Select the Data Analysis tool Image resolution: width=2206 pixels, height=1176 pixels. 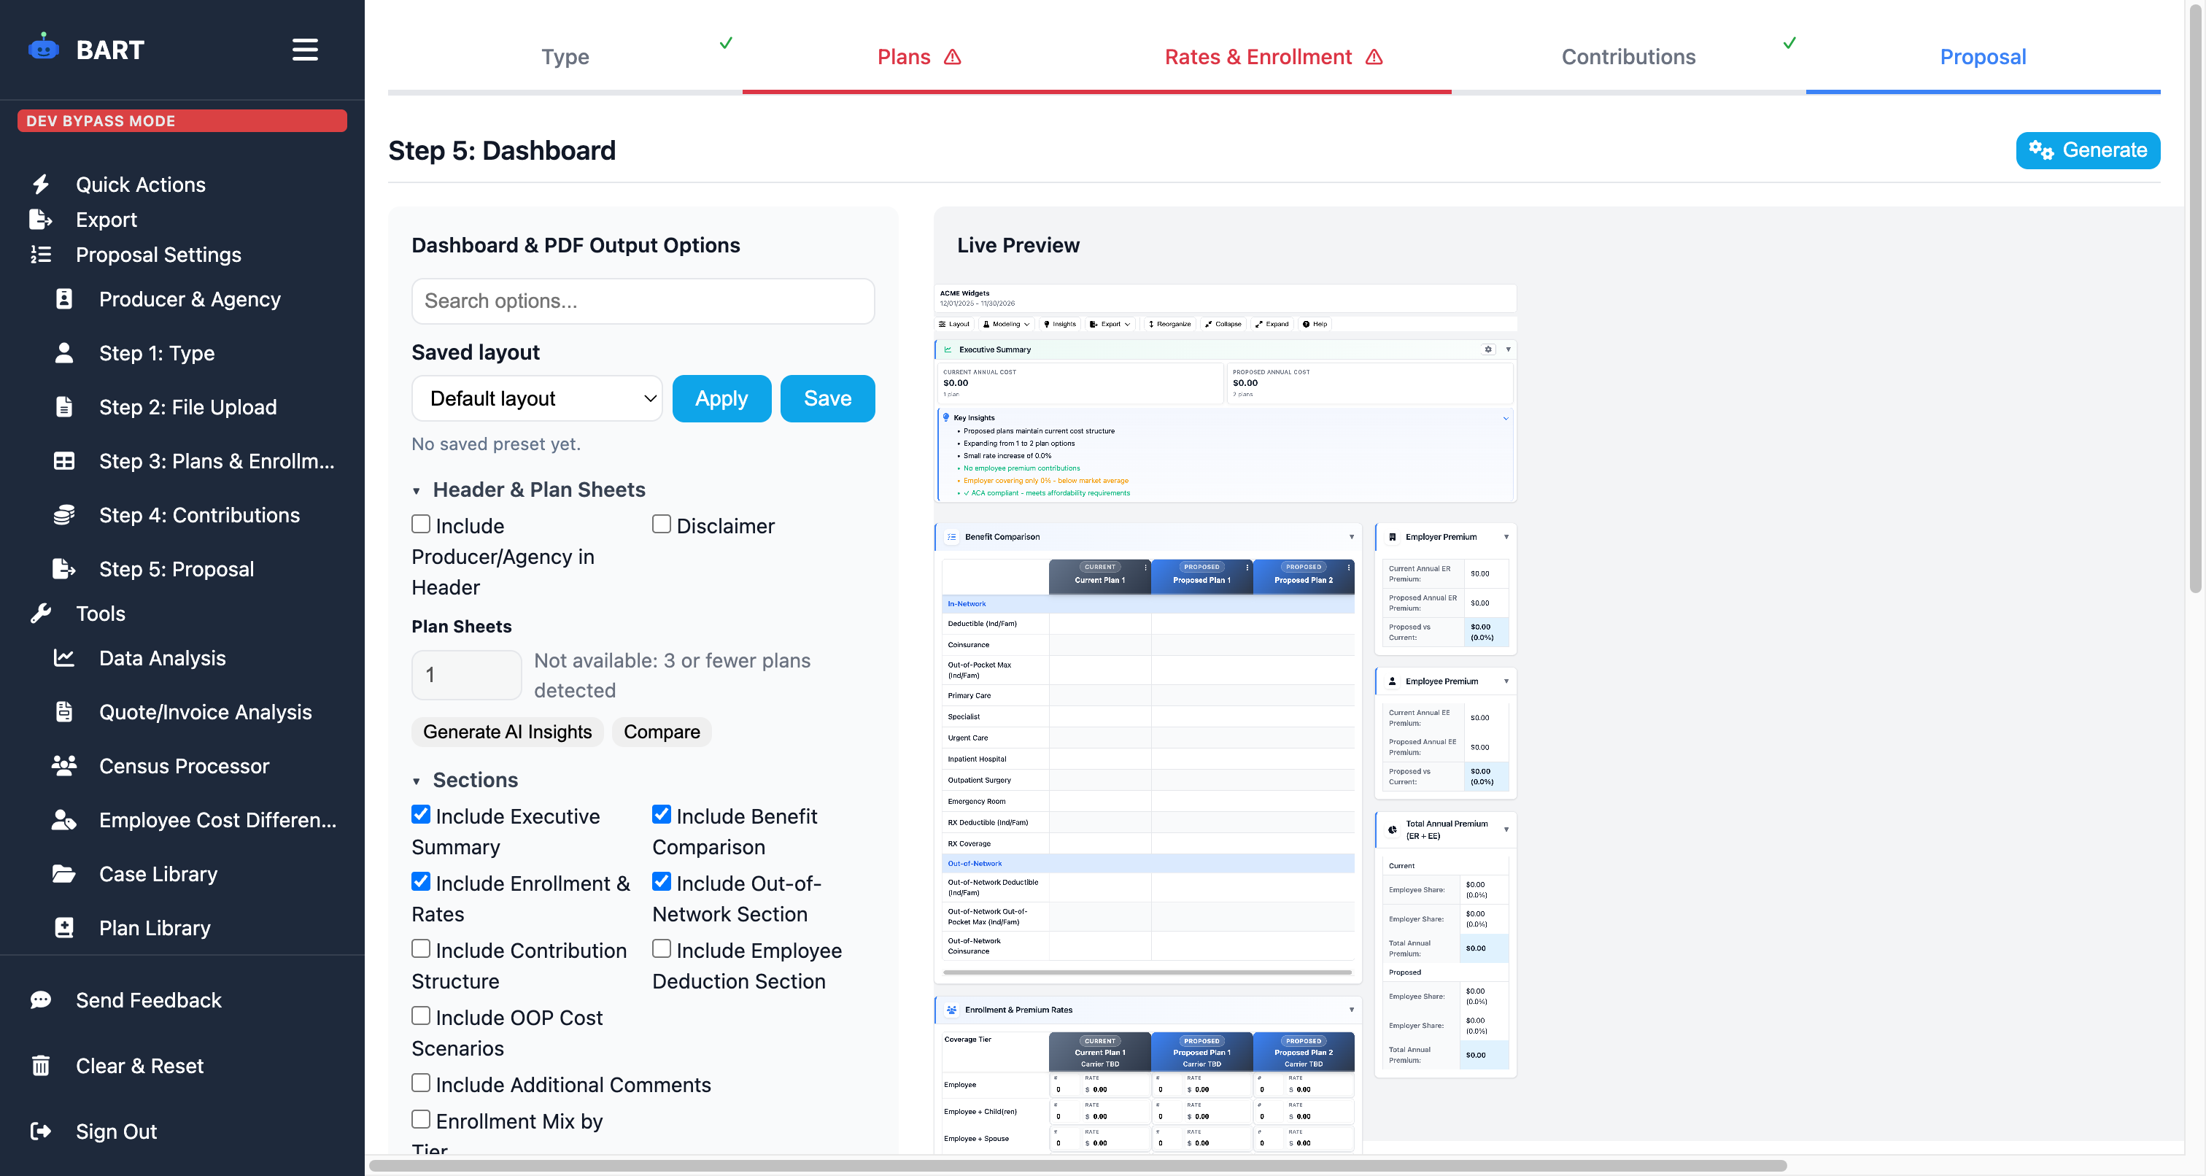(x=163, y=658)
